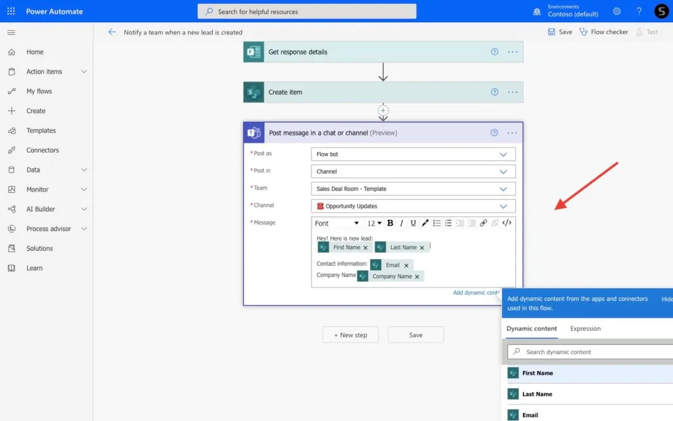Open the Font dropdown in message editor

coord(337,223)
